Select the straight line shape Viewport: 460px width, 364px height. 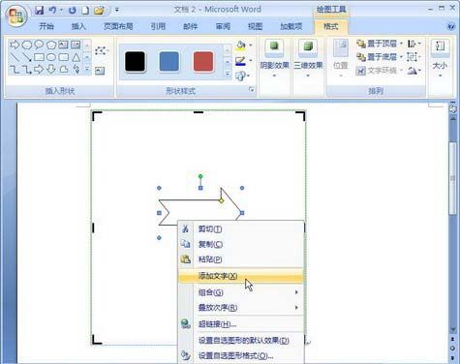coord(15,57)
